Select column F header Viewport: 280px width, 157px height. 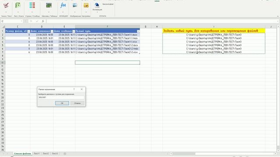(107, 27)
